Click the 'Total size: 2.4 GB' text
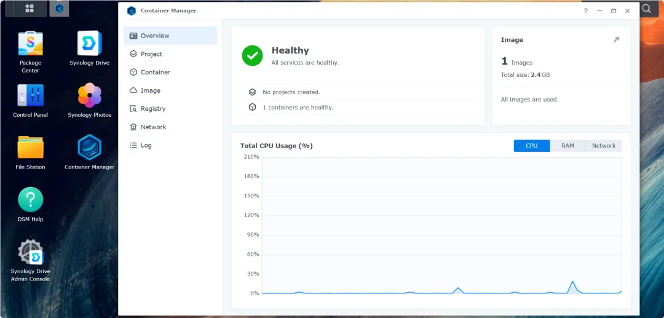The height and width of the screenshot is (318, 664). [525, 75]
